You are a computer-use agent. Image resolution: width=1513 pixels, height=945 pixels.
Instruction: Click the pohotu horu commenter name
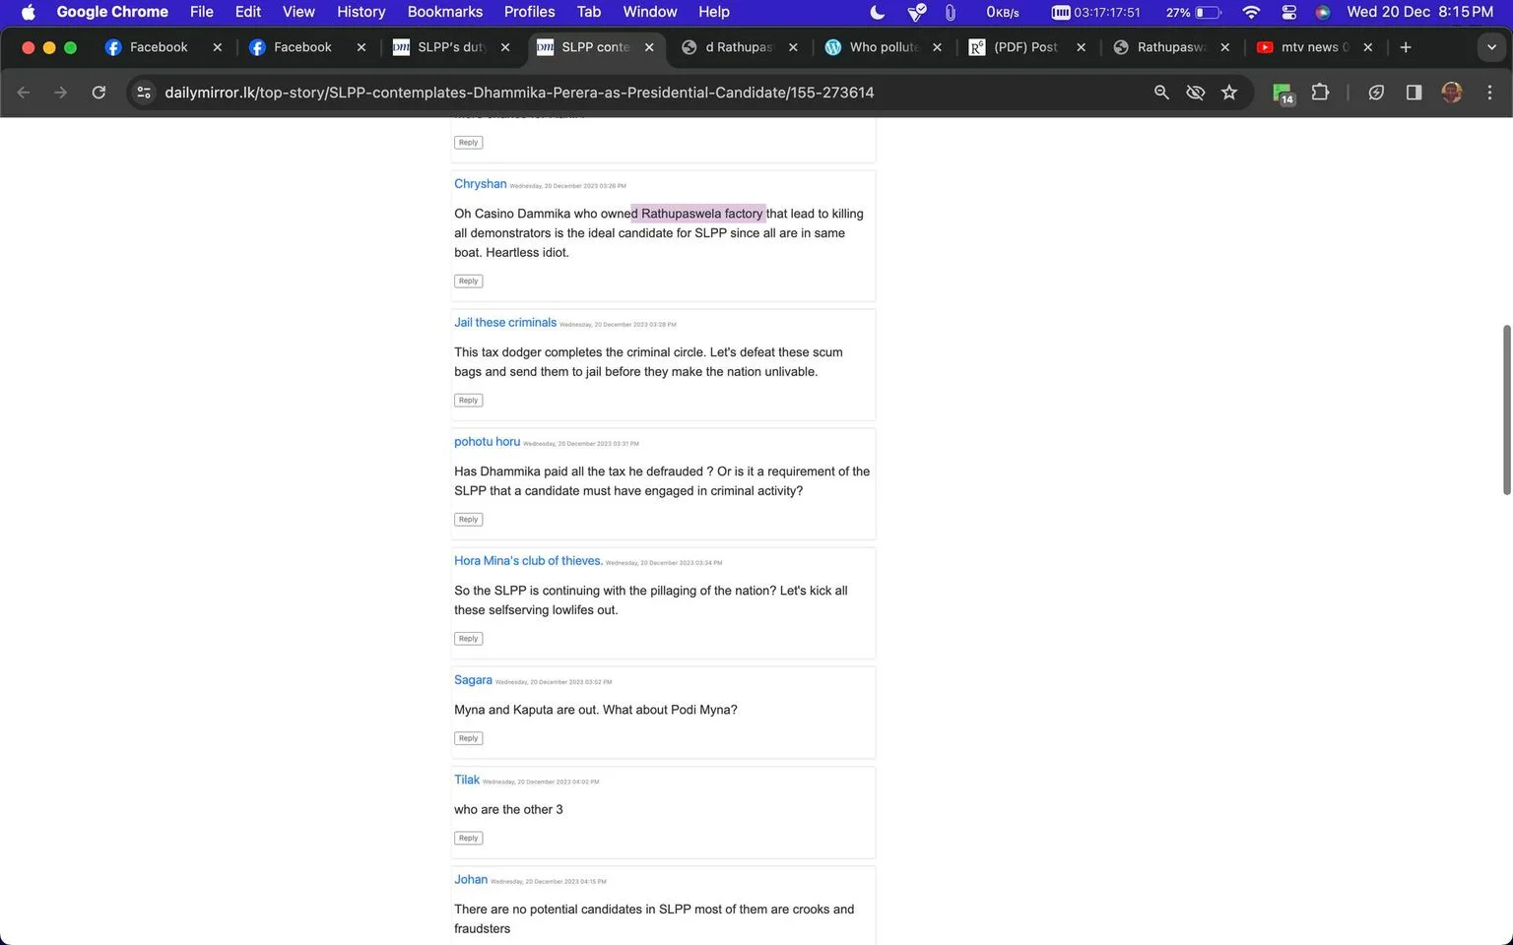(x=487, y=441)
